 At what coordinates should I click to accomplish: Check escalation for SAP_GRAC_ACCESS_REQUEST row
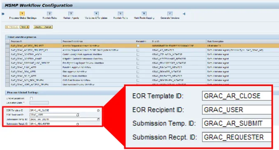pyautogui.click(x=138, y=46)
